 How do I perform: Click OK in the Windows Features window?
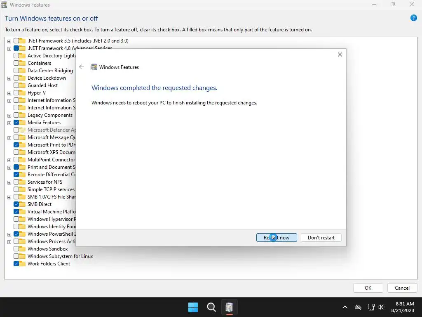tap(368, 288)
